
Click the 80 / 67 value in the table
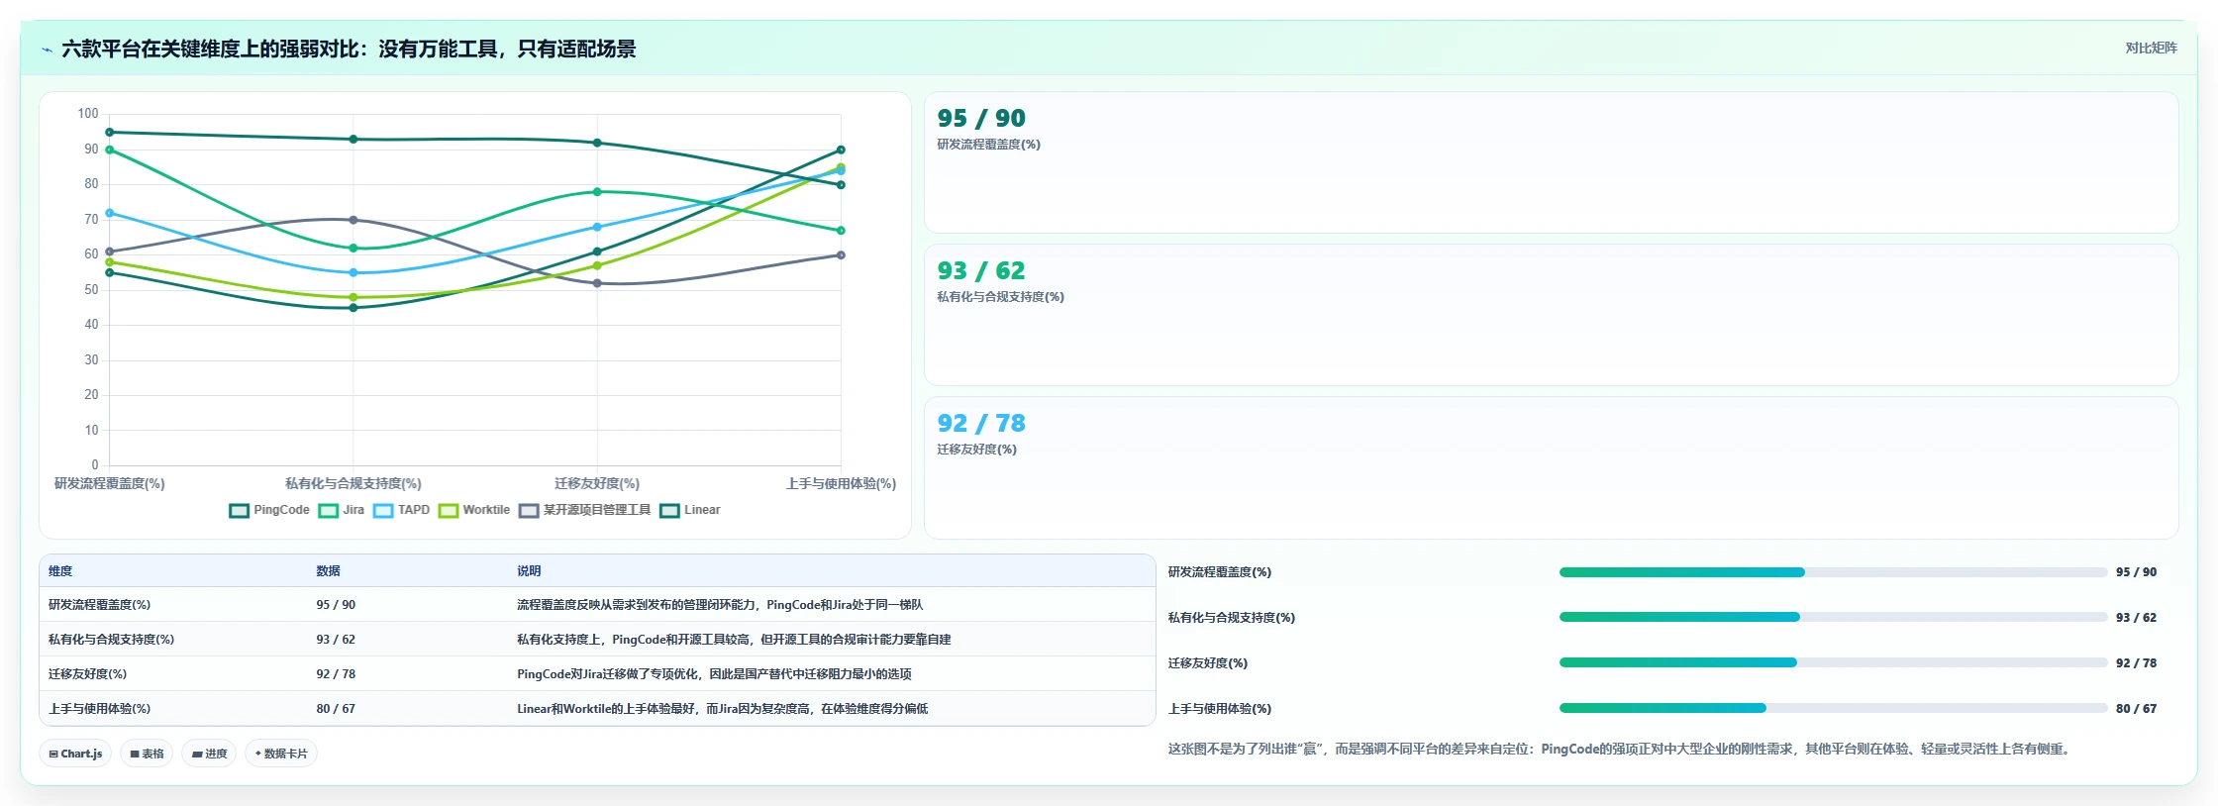336,709
